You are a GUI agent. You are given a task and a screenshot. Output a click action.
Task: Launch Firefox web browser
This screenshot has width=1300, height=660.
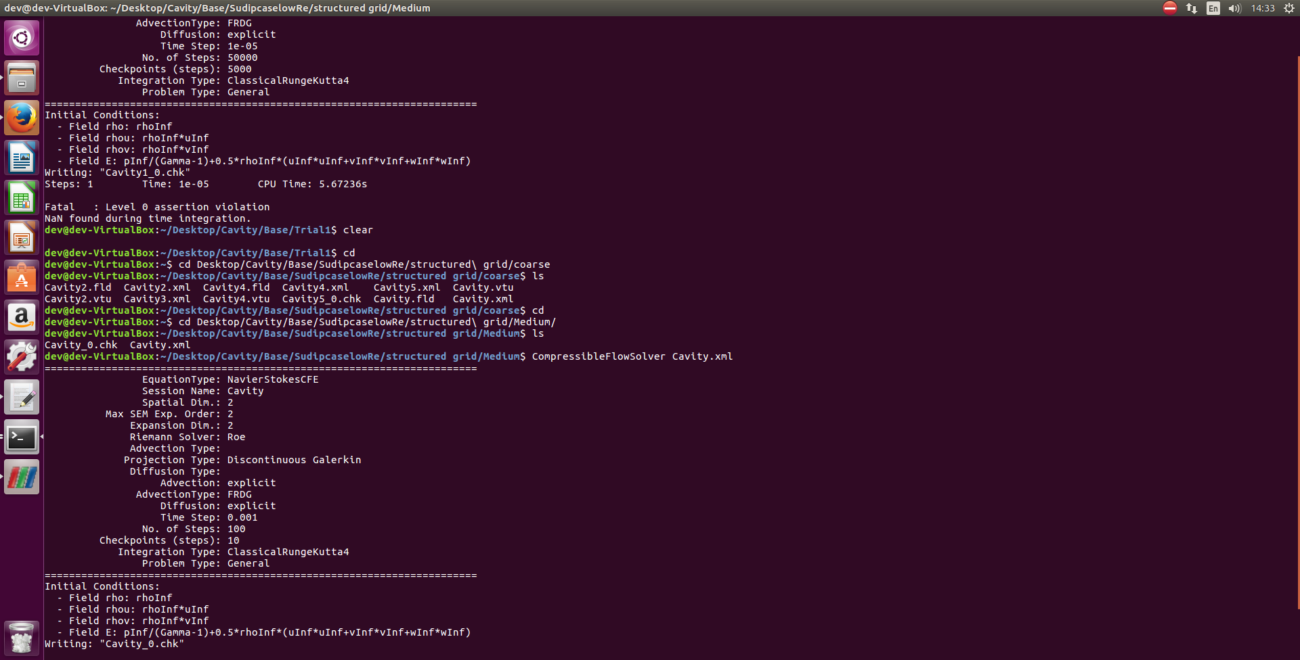tap(22, 118)
